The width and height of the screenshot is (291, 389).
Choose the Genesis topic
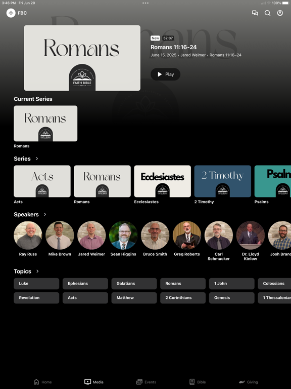[x=231, y=298]
